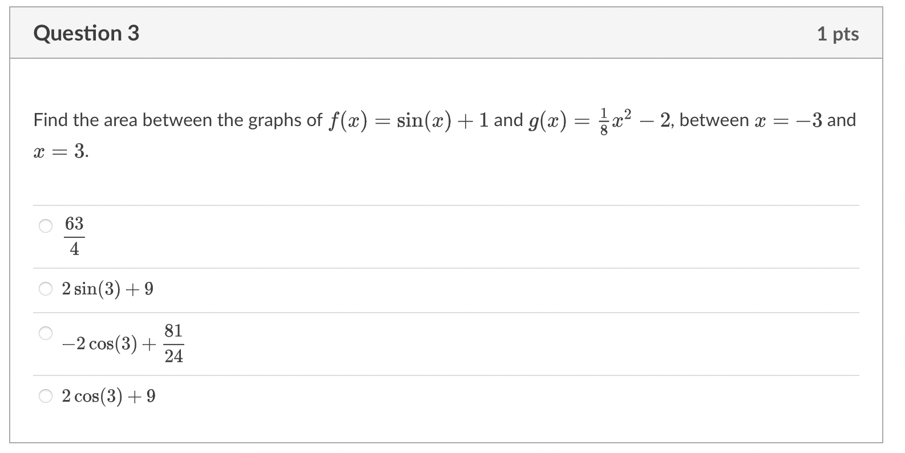Click the 2 sin(3) + 9 text
The width and height of the screenshot is (905, 453).
pyautogui.click(x=106, y=289)
